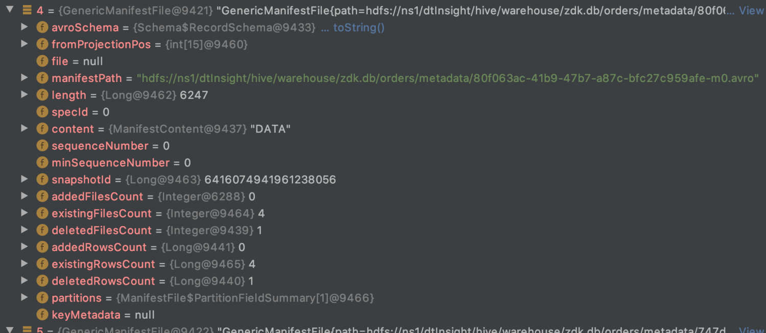Screen dimensions: 766x333
Task: Click the field icon next to file
Action: [42, 61]
